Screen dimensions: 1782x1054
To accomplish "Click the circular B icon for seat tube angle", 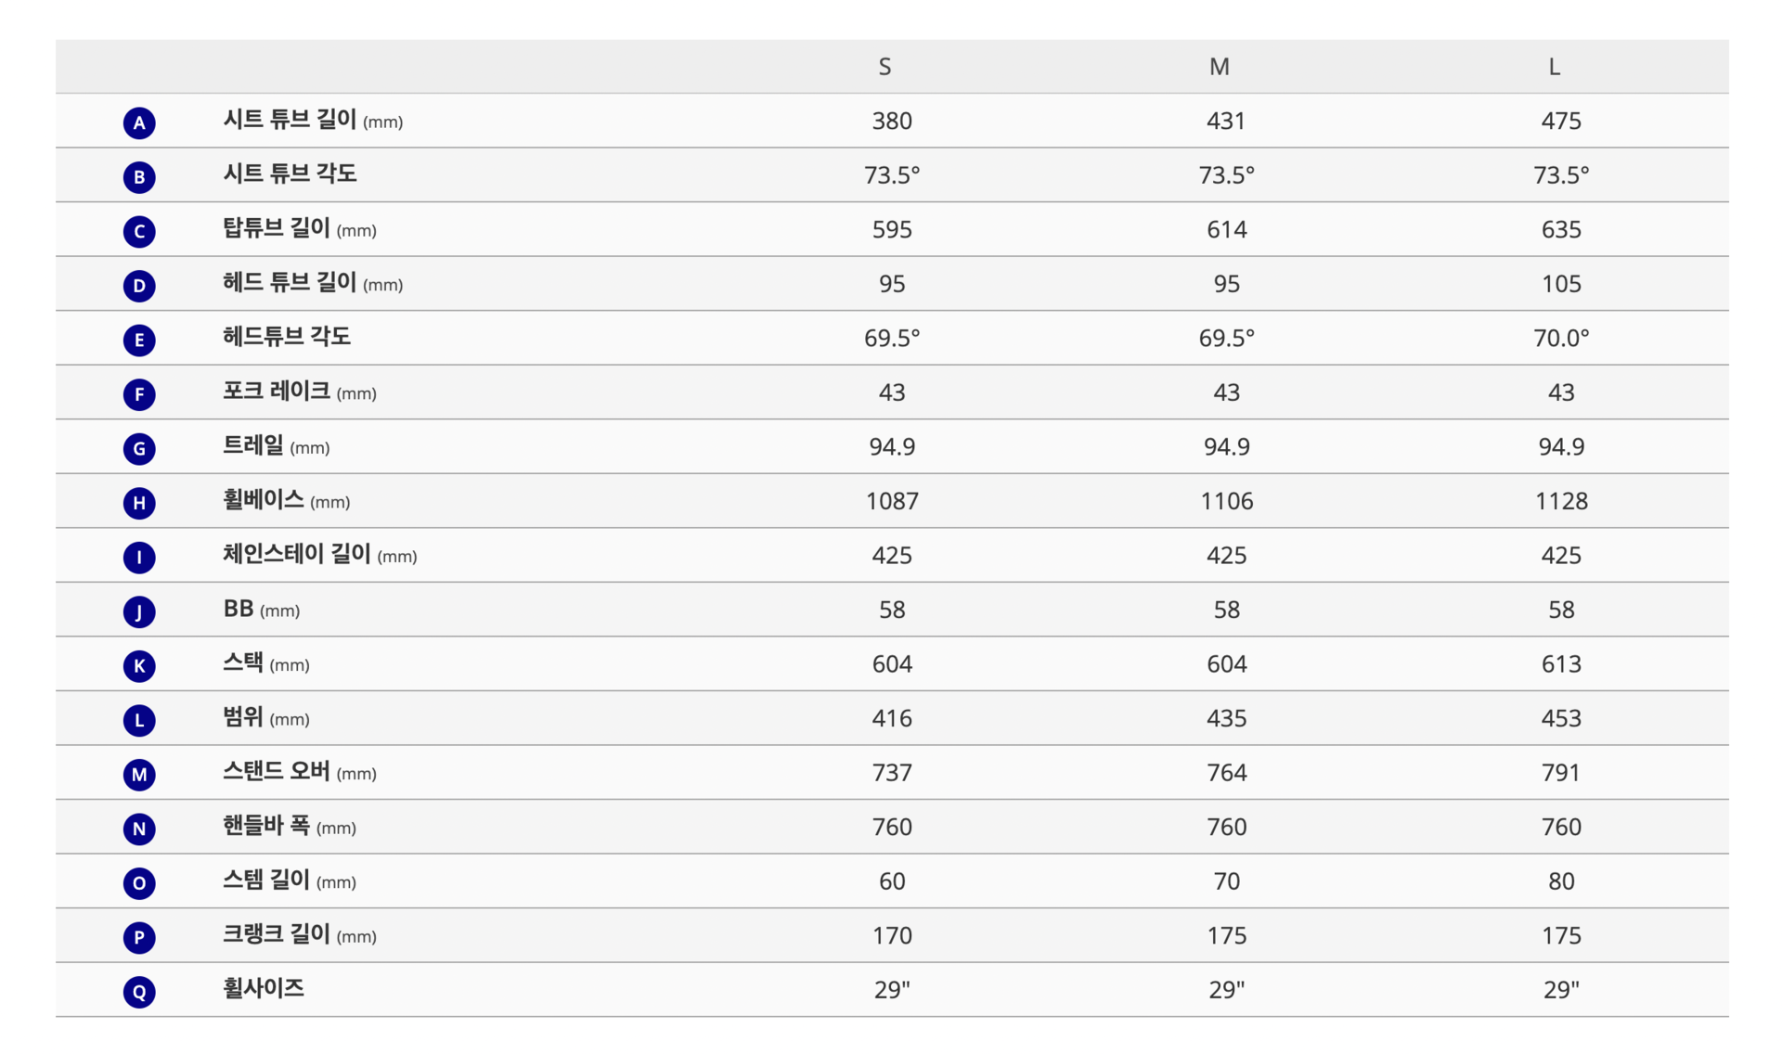I will [139, 176].
